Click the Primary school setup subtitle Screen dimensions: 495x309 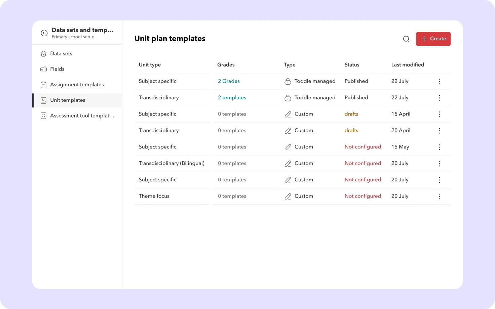click(73, 37)
